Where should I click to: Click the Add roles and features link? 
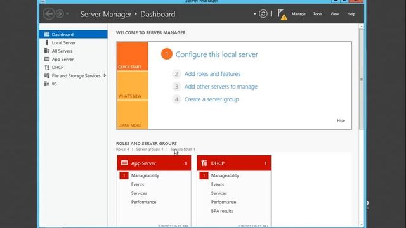[x=213, y=74]
